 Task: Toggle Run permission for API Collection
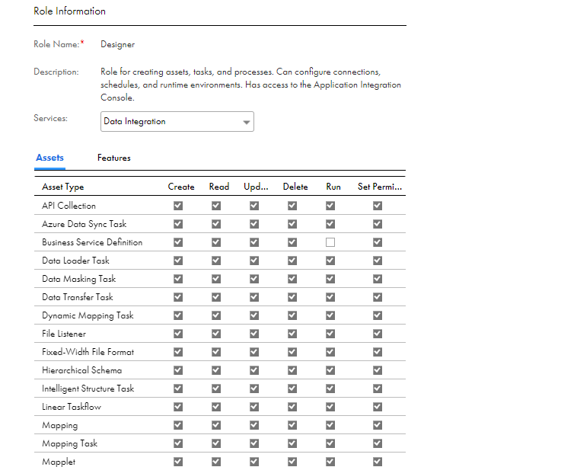[330, 206]
